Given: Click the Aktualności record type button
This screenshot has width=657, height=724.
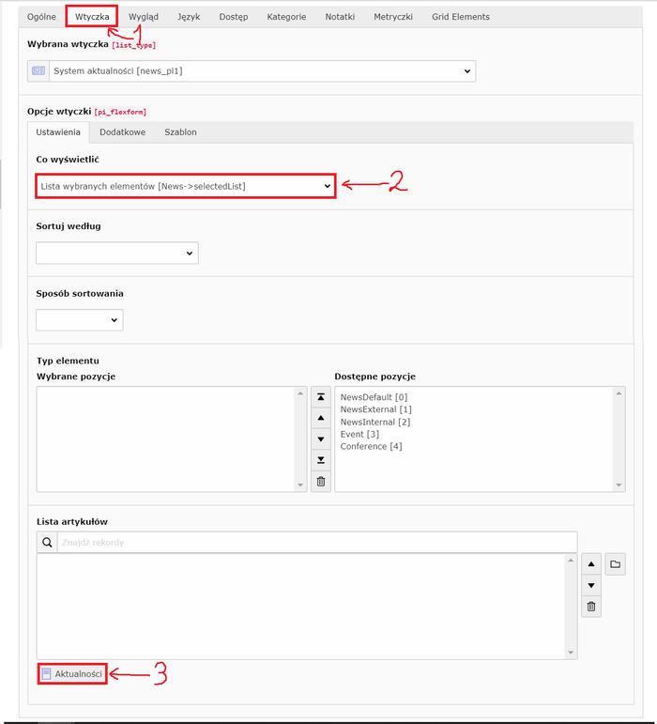Looking at the screenshot, I should (72, 673).
